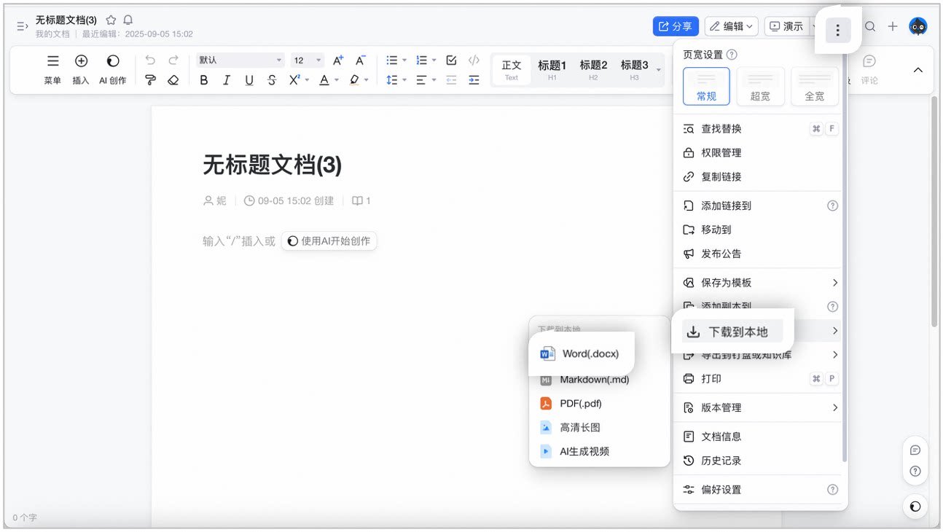
Task: Click 使用AI开始创作 button
Action: 329,241
